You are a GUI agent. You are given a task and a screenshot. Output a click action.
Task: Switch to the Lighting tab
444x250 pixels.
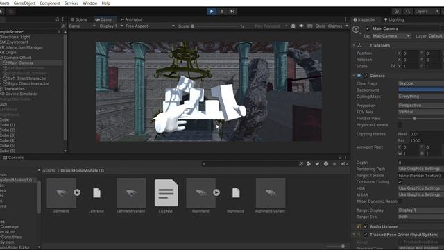point(394,19)
